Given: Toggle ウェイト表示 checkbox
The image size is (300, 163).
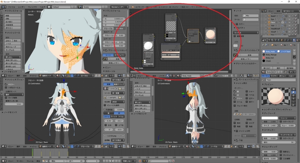Looking at the screenshot, I should pos(235,106).
